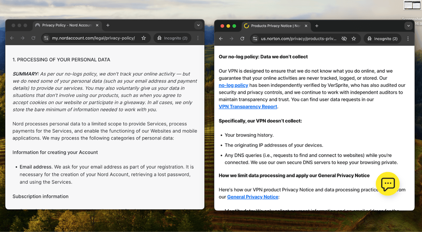Select the Products Privacy Notice Norton tab
Viewport: 422px width, 232px height.
pyautogui.click(x=276, y=26)
